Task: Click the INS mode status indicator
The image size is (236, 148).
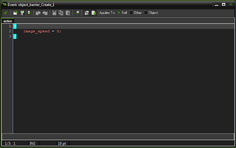Action: (x=32, y=144)
